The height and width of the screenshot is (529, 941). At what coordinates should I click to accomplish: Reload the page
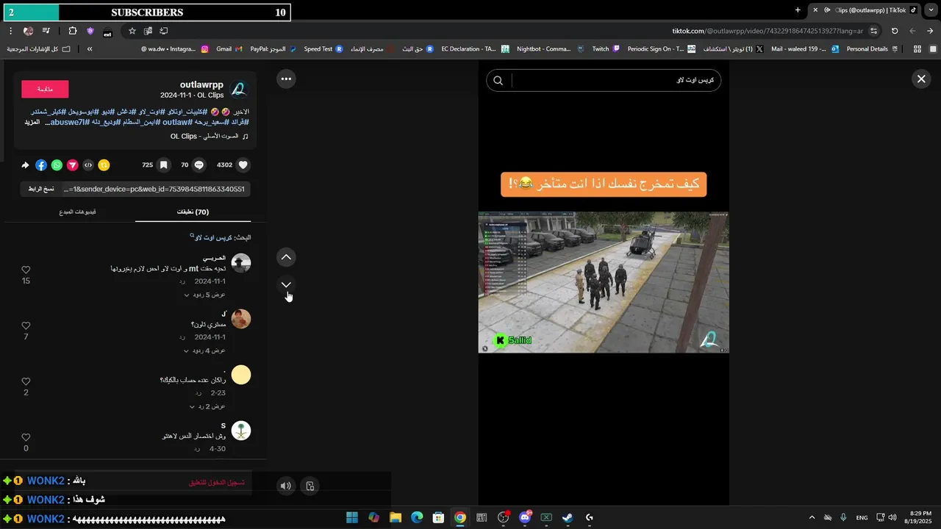895,31
